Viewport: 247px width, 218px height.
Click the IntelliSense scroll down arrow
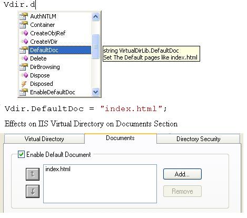(x=96, y=92)
